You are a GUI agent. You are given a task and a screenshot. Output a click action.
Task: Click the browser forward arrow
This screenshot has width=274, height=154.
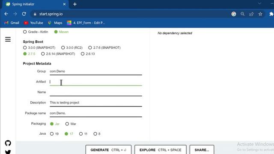tap(15, 14)
